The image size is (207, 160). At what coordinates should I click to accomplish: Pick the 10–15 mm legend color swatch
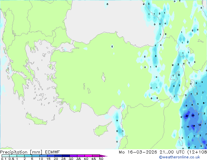(x=43, y=156)
